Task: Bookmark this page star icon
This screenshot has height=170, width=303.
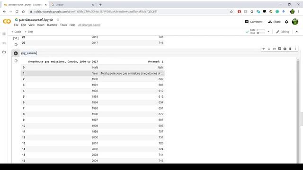Action: [232, 12]
